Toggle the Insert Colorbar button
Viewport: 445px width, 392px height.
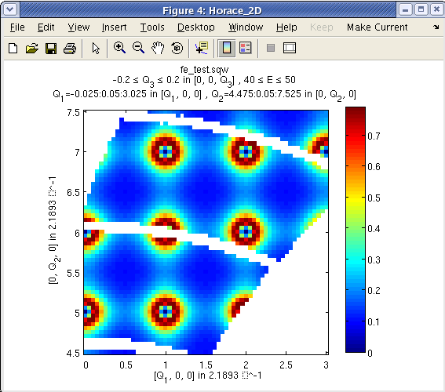(227, 48)
